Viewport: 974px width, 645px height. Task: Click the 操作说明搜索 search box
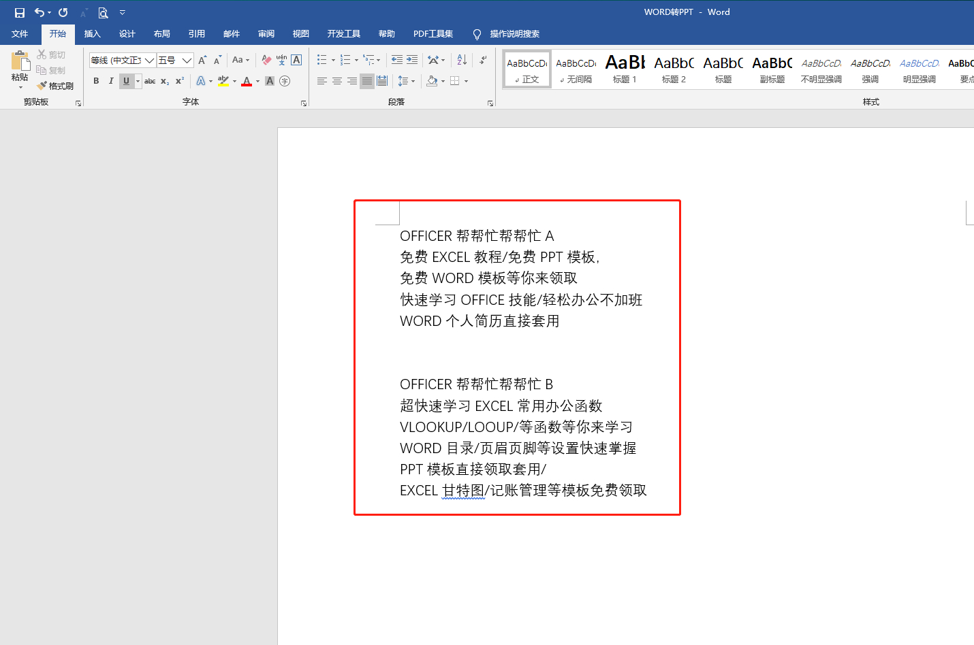click(514, 34)
